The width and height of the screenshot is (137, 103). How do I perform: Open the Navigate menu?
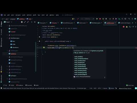[18, 15]
